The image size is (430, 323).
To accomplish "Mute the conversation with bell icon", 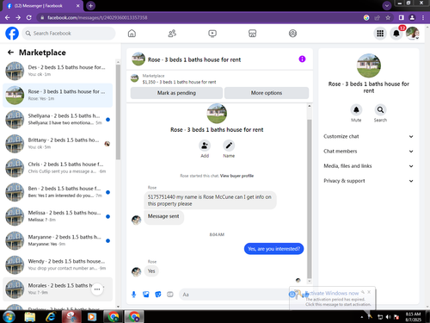I will point(356,109).
